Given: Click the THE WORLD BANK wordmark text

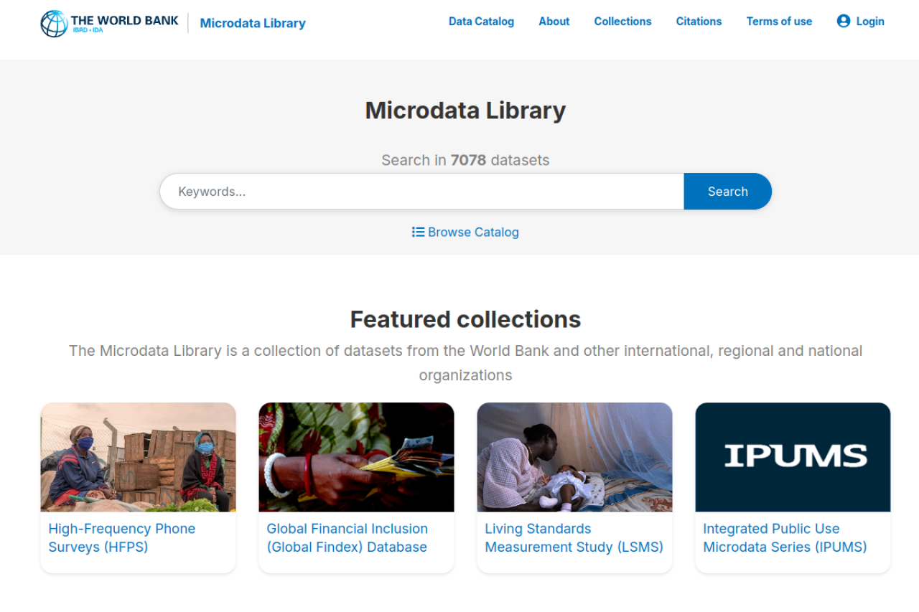Looking at the screenshot, I should coord(125,20).
